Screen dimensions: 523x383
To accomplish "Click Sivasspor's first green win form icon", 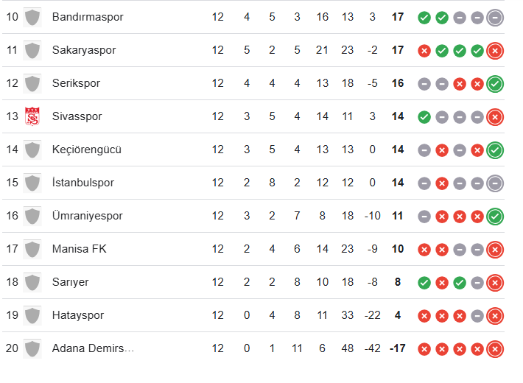I will point(424,116).
